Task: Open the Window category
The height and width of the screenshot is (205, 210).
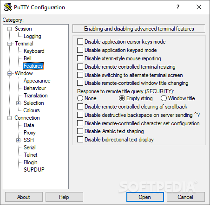Action: click(x=24, y=73)
